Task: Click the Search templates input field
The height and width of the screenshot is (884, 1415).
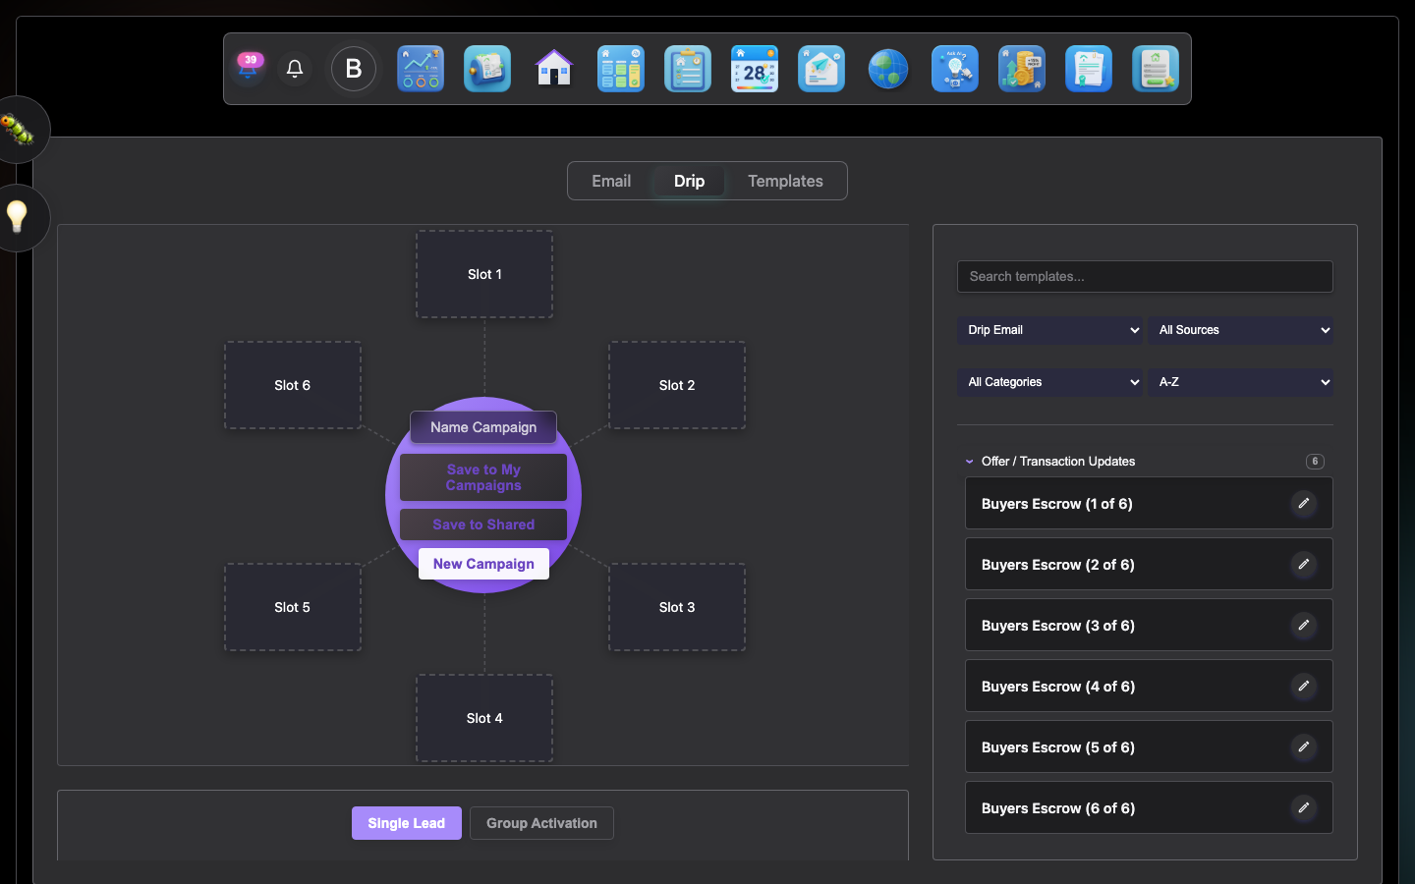Action: pyautogui.click(x=1145, y=276)
